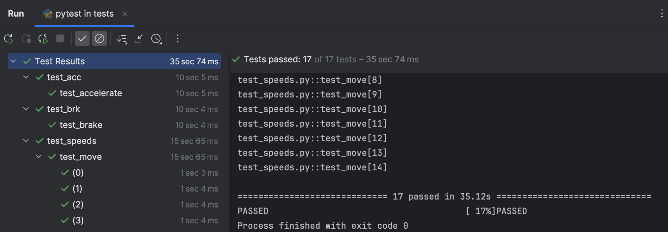The width and height of the screenshot is (668, 232).
Task: Close the pytest in tests tab
Action: click(x=125, y=14)
